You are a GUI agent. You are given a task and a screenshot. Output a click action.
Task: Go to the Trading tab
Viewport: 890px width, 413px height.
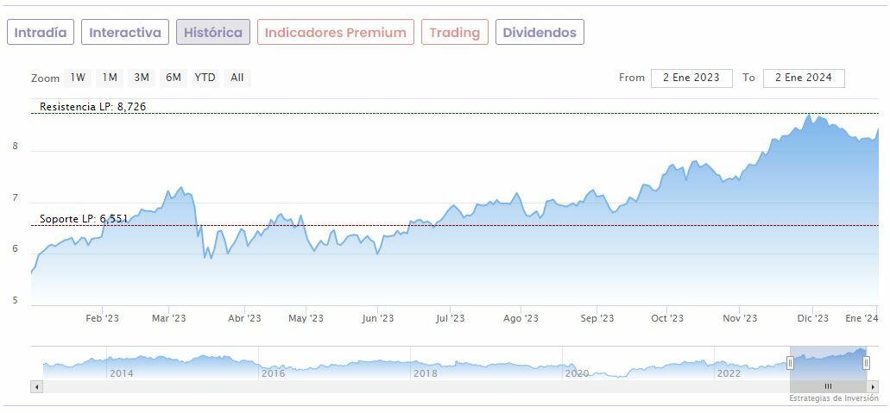coord(454,33)
